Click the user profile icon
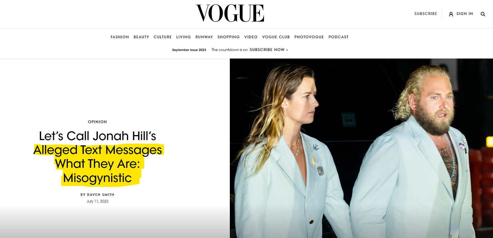 451,14
